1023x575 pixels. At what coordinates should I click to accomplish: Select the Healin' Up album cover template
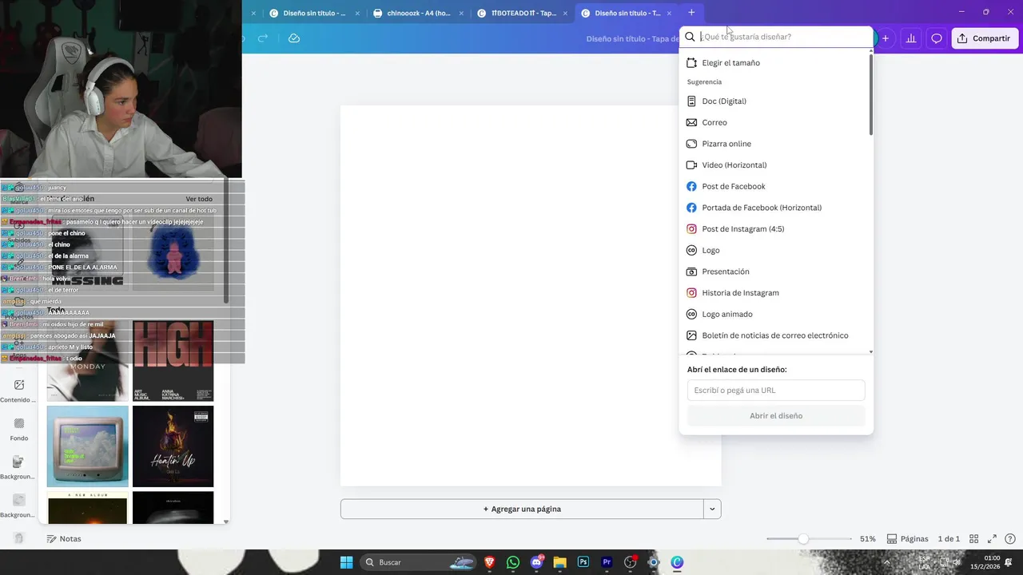click(173, 446)
